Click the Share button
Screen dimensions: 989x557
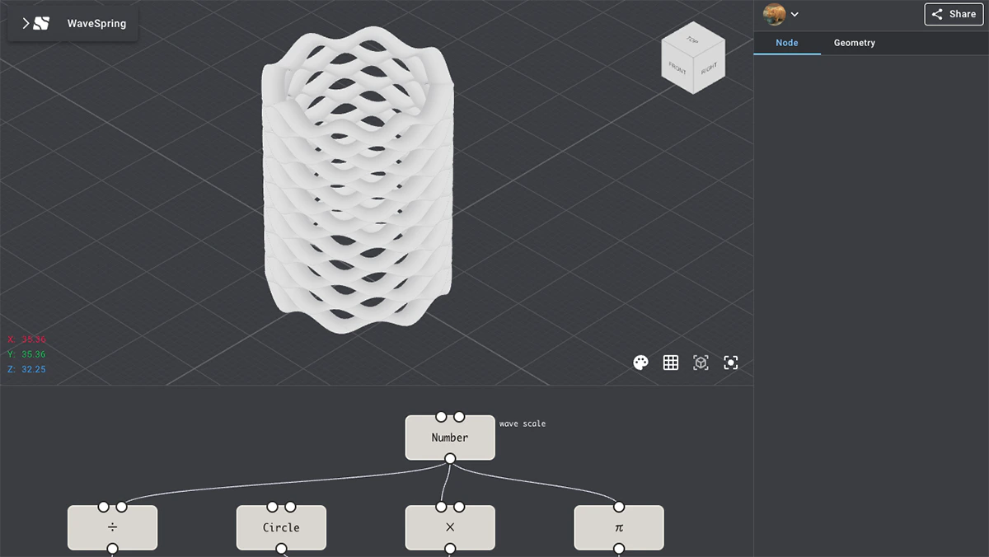[954, 14]
